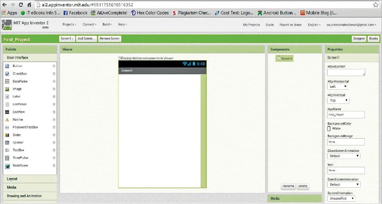Click the BackgroundImage None field
This screenshot has width=382, height=204.
(x=346, y=142)
